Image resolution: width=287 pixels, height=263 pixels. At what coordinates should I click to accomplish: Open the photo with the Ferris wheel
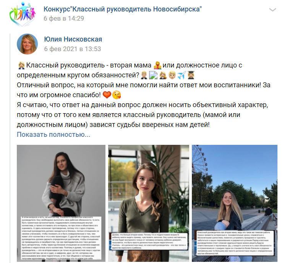(235, 203)
